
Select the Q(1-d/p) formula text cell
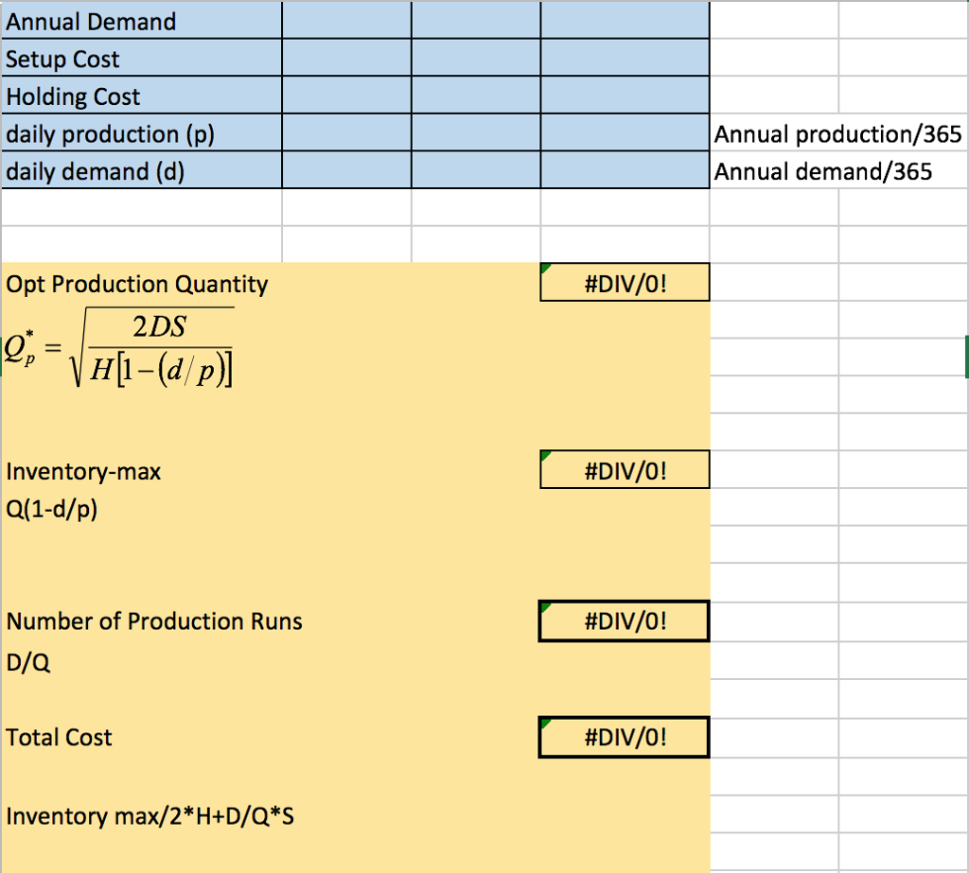click(52, 510)
